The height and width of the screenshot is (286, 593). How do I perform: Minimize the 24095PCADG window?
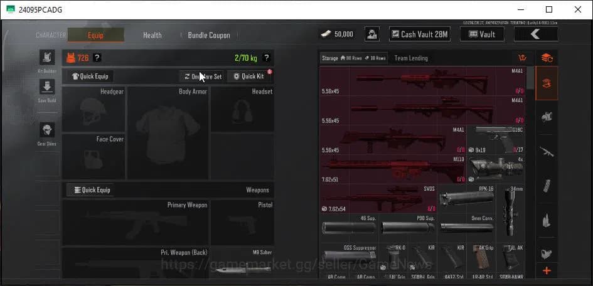click(520, 10)
